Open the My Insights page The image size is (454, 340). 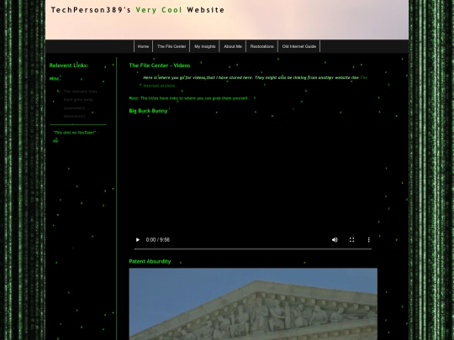click(204, 46)
